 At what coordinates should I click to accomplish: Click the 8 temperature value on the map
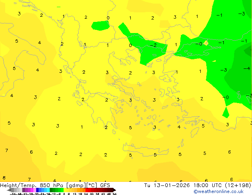point(4,178)
